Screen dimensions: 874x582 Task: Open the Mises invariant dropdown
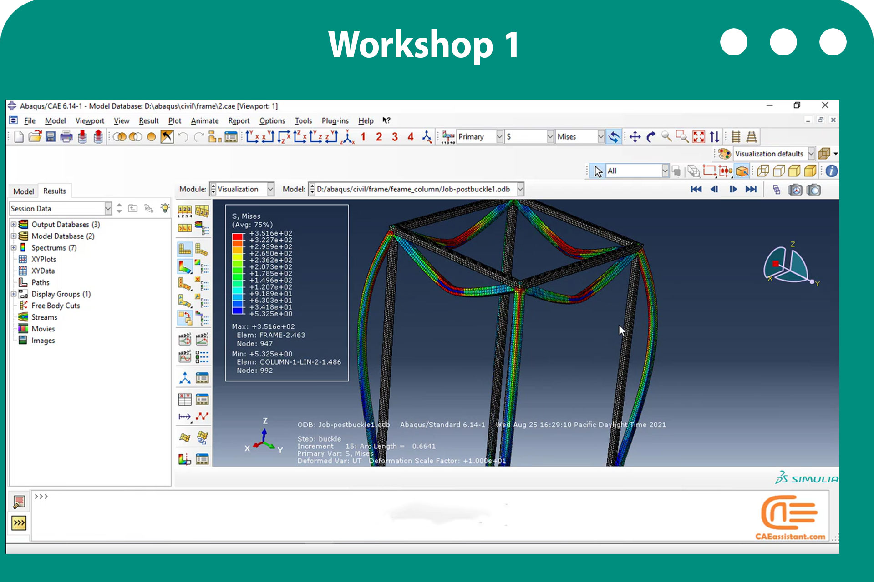click(x=580, y=137)
